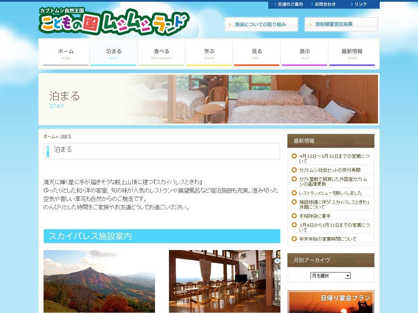Click the ホーム breadcrumb link

pyautogui.click(x=49, y=137)
